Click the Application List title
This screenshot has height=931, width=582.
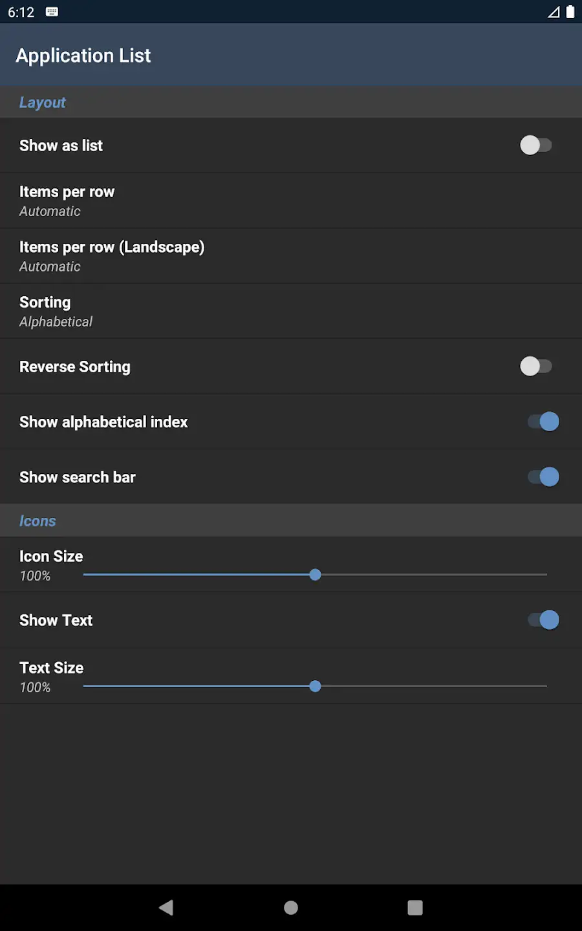click(x=83, y=56)
